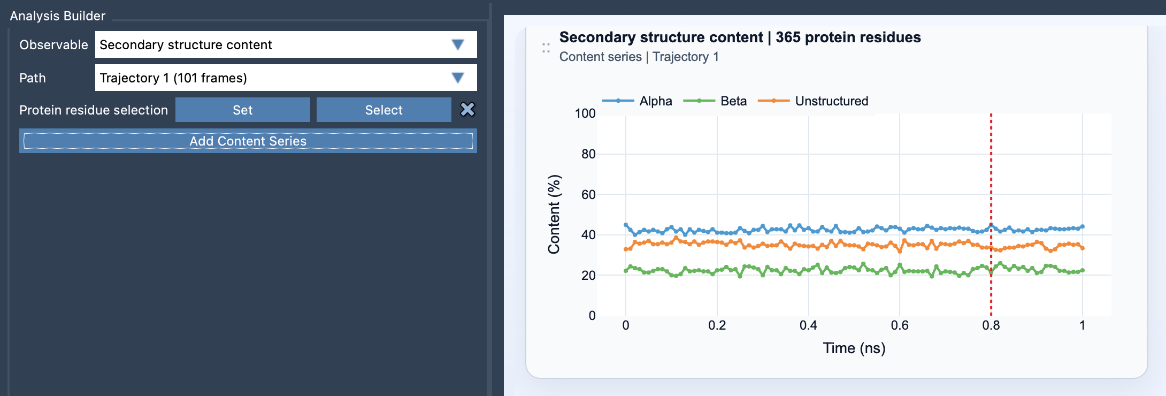Click Set for protein residue selection
Image resolution: width=1166 pixels, height=396 pixels.
(x=243, y=110)
